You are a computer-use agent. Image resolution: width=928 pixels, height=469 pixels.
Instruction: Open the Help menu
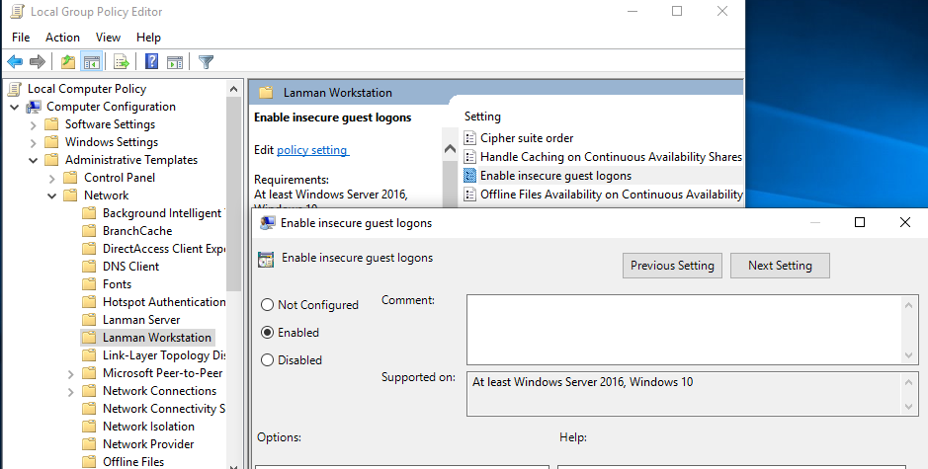click(x=148, y=38)
